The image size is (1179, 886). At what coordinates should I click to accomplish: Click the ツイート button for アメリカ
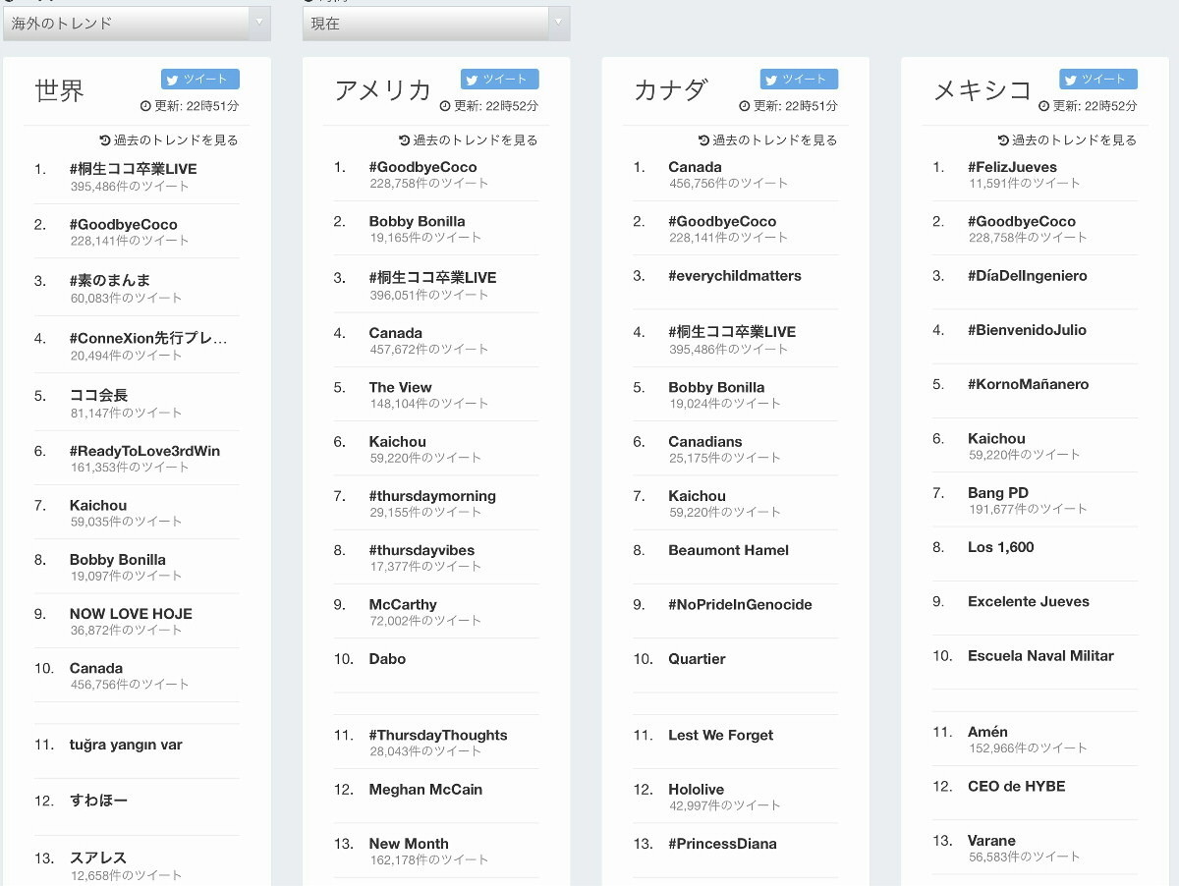coord(500,80)
